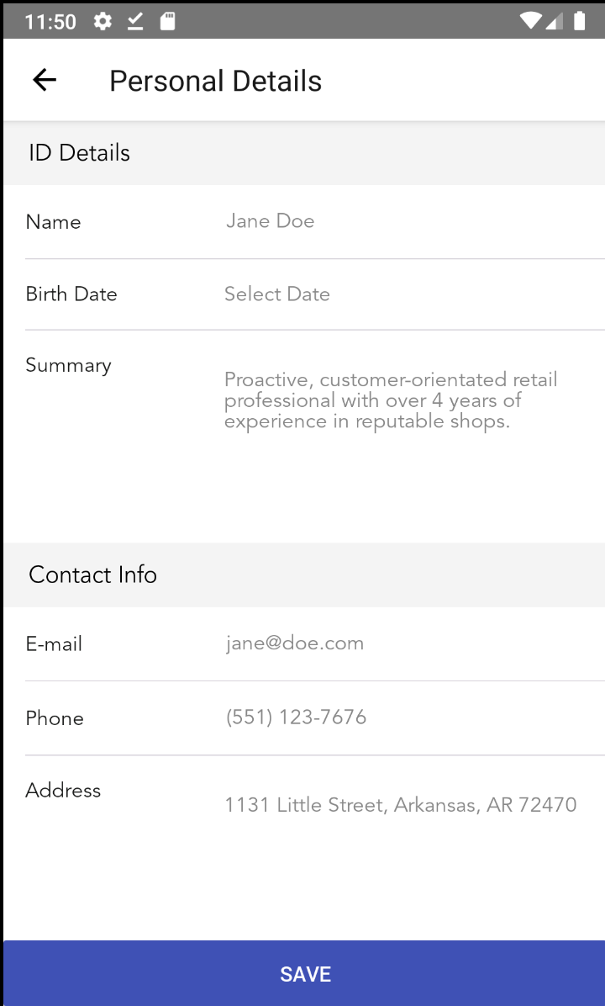Image resolution: width=605 pixels, height=1006 pixels.
Task: Tap the SD card status icon
Action: [167, 22]
